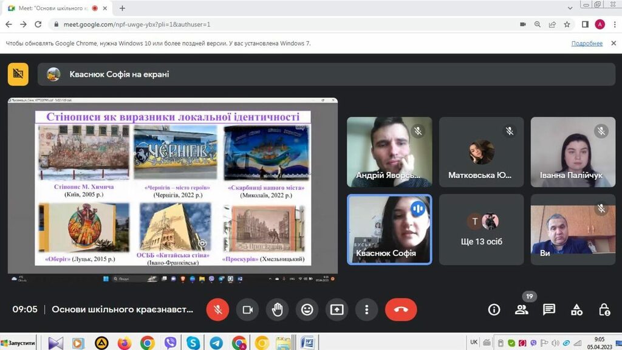The width and height of the screenshot is (622, 350).
Task: Click the yellow presentation layout icon
Action: click(x=18, y=74)
